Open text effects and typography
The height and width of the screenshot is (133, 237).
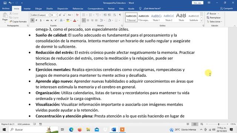(61, 20)
